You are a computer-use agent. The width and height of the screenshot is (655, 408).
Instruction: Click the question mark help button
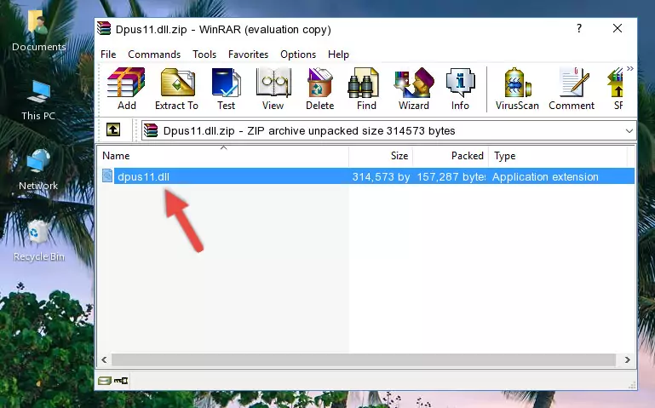click(579, 28)
